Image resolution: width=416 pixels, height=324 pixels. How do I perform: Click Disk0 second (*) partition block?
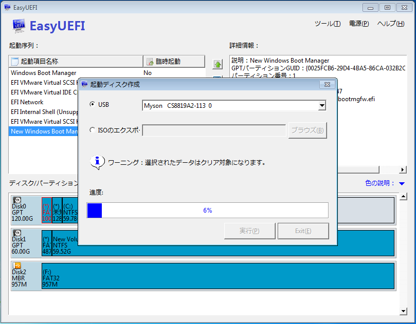click(57, 210)
